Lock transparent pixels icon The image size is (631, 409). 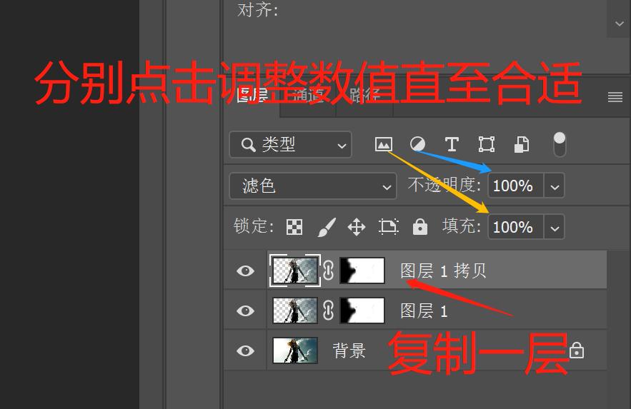pyautogui.click(x=294, y=227)
